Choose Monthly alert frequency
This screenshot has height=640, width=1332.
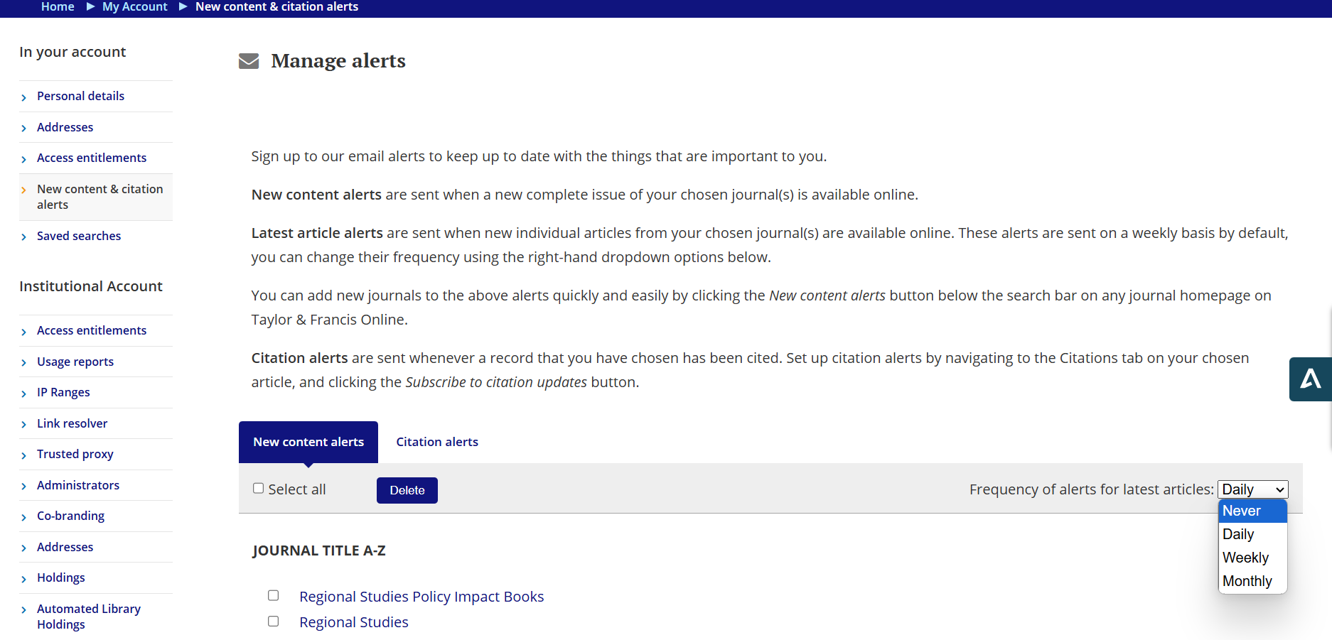(1247, 581)
